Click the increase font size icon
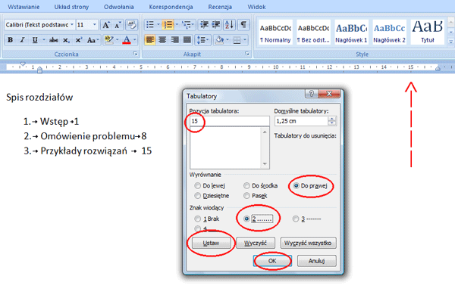This screenshot has height=295, width=455. (106, 25)
